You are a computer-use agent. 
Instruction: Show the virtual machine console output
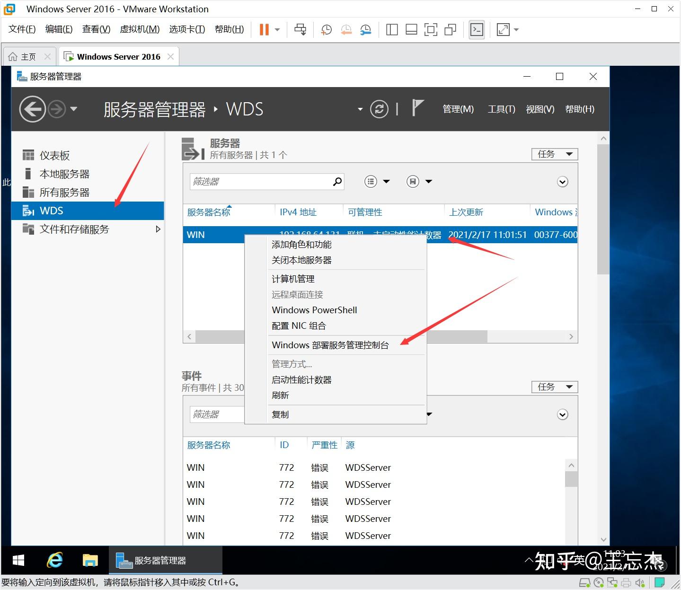tap(477, 29)
